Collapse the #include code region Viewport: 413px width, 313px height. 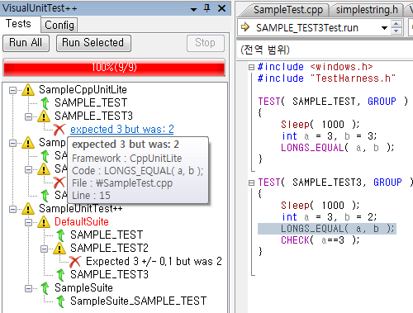tap(251, 67)
